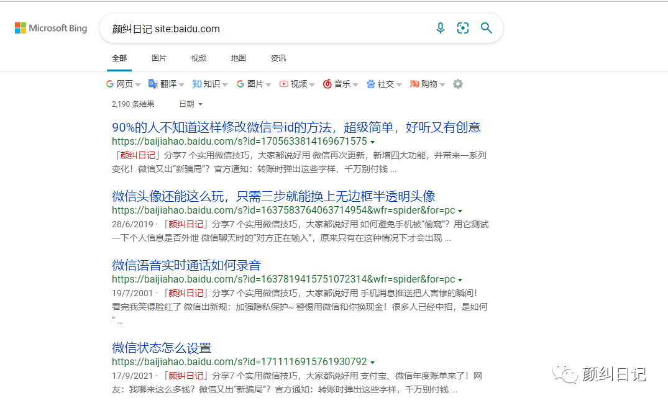Click the Zhihu 知 icon beside 知识
The width and height of the screenshot is (668, 403).
pyautogui.click(x=197, y=84)
